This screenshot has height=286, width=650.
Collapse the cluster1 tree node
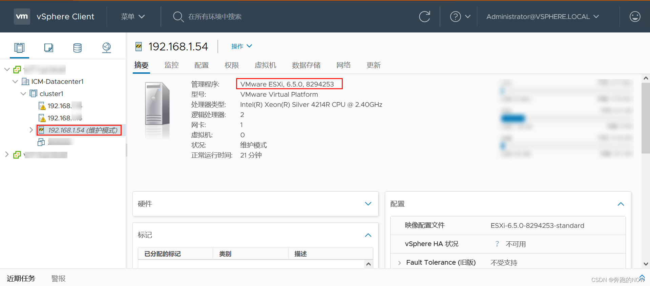[23, 94]
